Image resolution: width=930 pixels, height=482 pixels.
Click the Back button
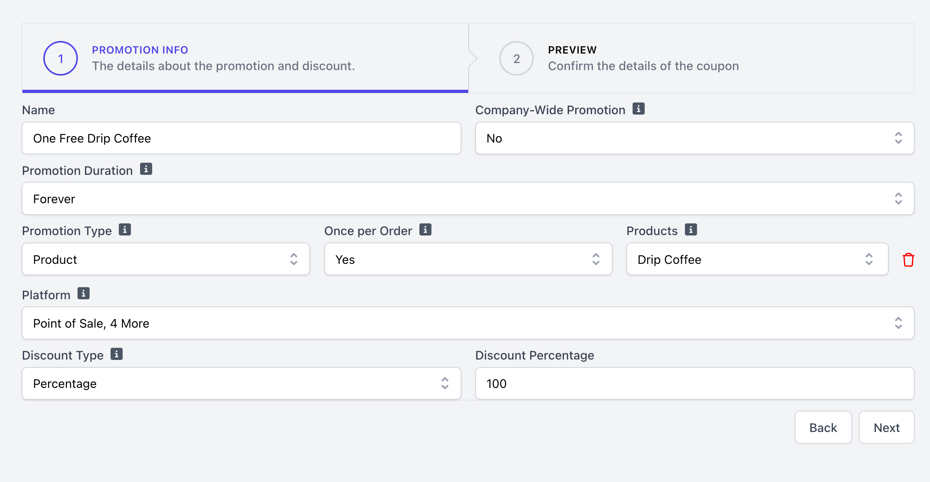click(823, 427)
